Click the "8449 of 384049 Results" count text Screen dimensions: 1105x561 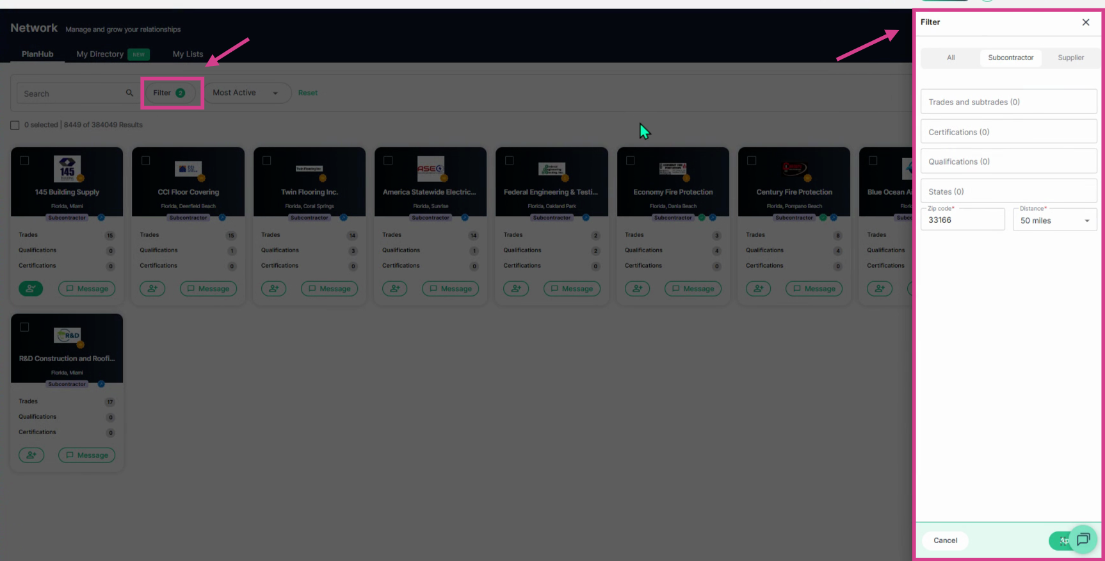coord(103,125)
